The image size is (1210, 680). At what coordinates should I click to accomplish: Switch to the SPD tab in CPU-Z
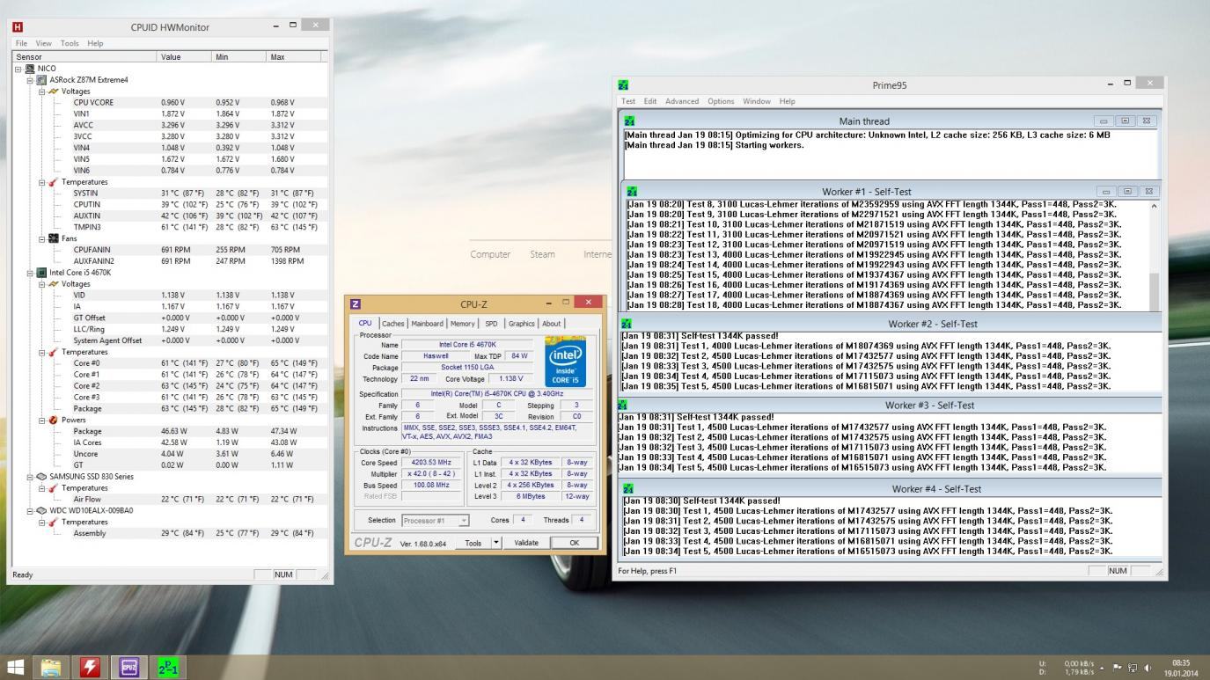pos(491,324)
